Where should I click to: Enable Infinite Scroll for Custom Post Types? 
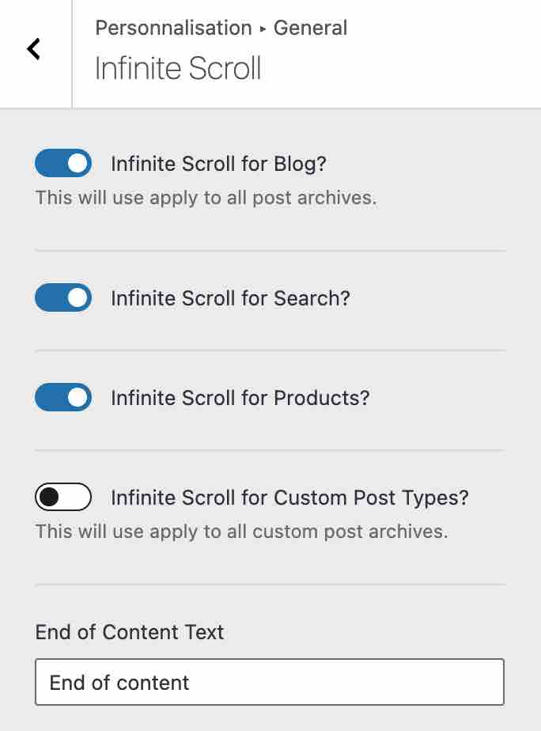[x=63, y=498]
